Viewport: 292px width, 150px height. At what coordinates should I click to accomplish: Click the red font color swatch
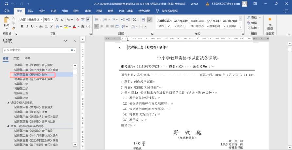74,27
